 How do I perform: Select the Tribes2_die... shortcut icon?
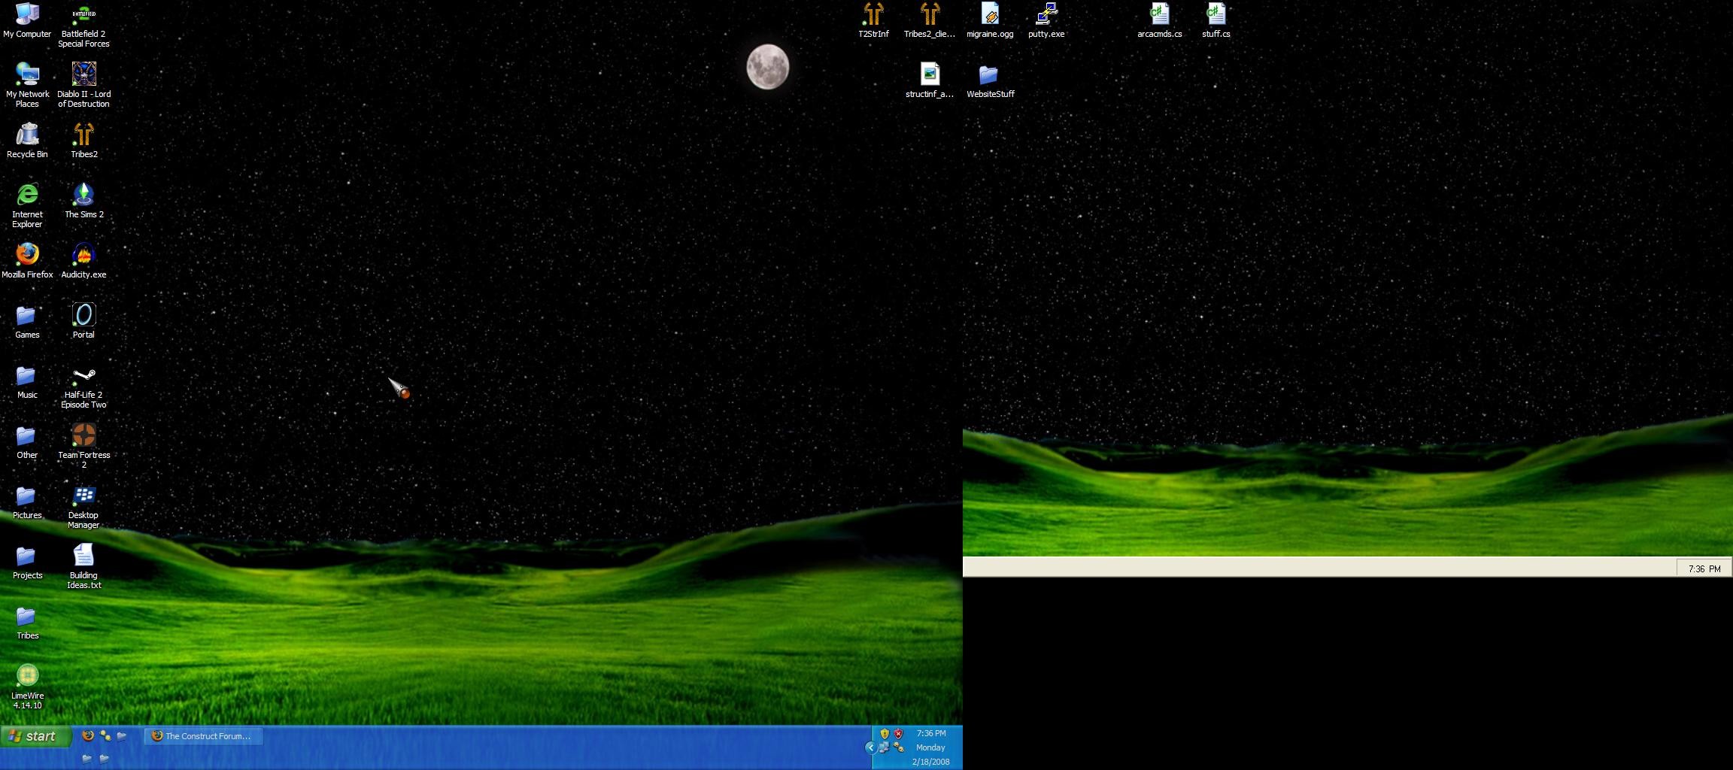[930, 20]
